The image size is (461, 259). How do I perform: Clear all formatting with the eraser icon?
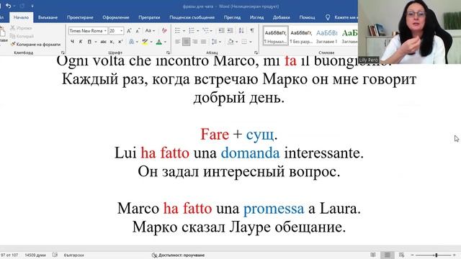tap(164, 30)
